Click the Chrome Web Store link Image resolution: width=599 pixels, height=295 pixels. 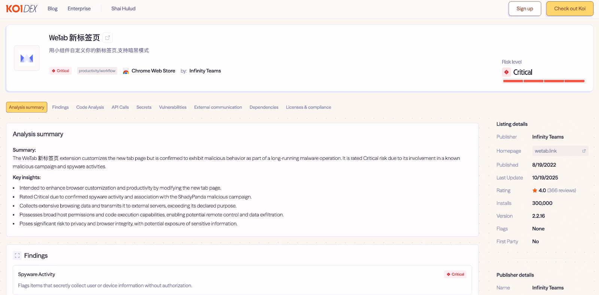click(153, 71)
